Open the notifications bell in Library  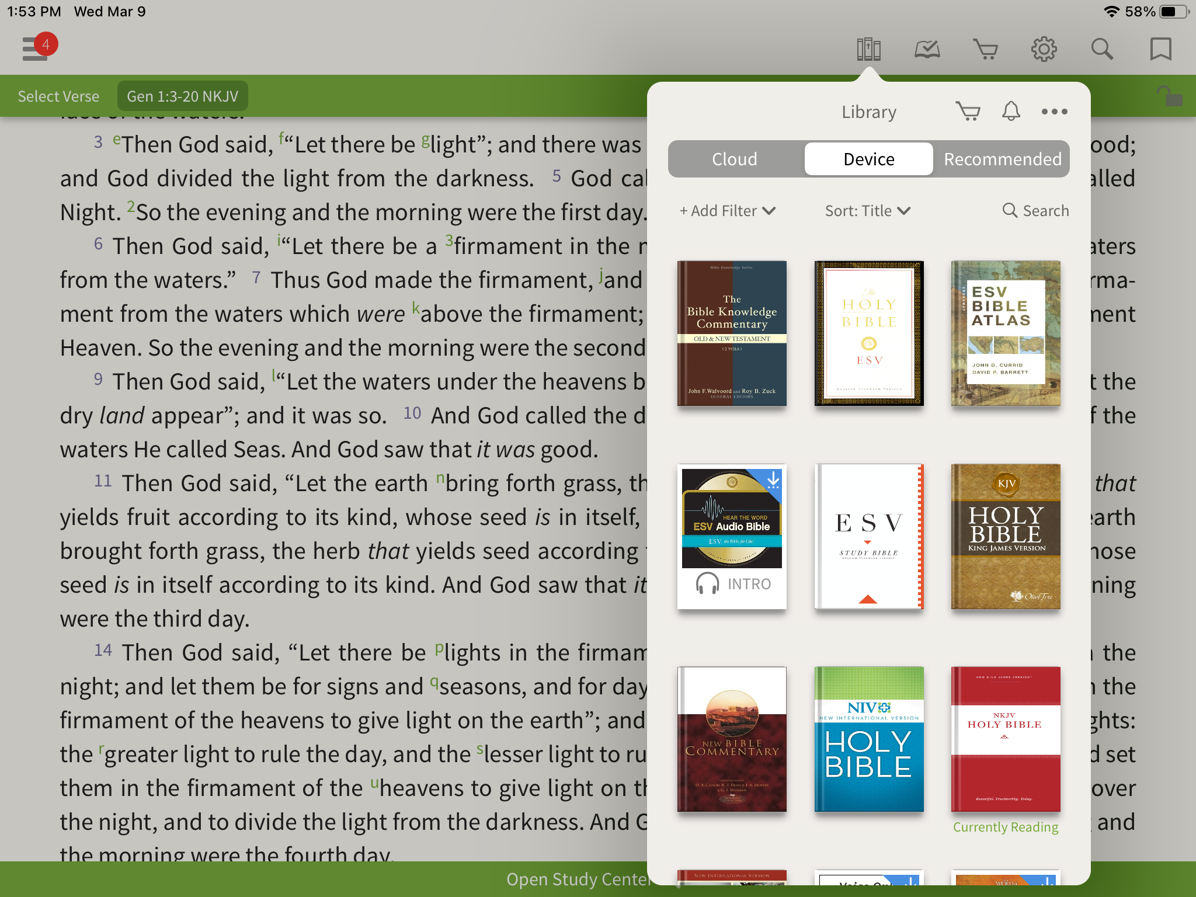click(x=1011, y=111)
